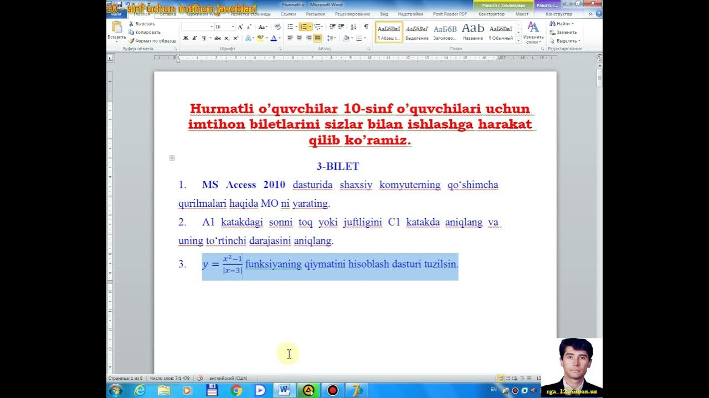Image resolution: width=709 pixels, height=398 pixels.
Task: Switch to the Рецензирование tab
Action: [x=352, y=14]
